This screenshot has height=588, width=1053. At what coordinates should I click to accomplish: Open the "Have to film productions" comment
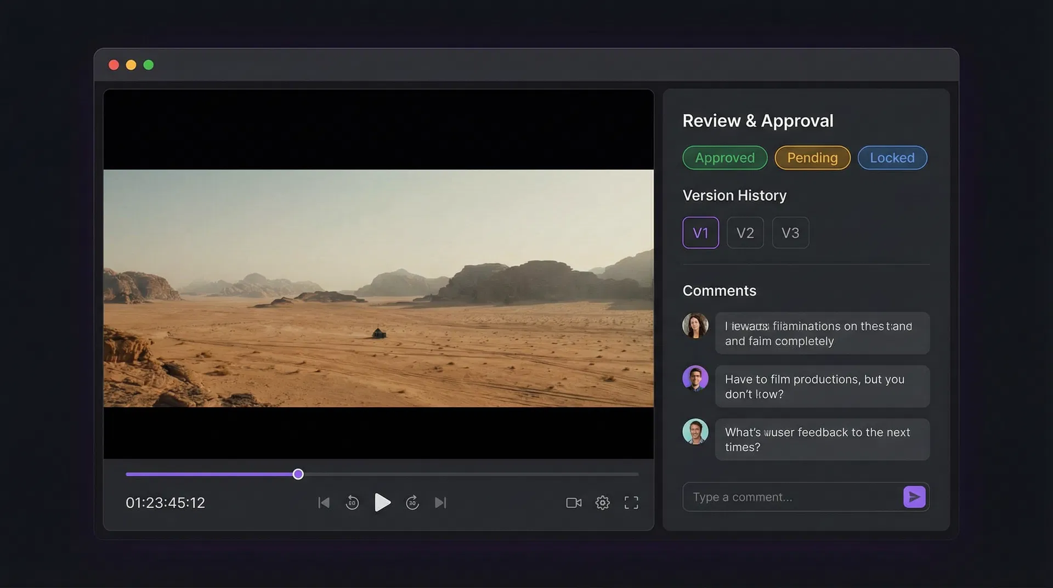pyautogui.click(x=822, y=387)
